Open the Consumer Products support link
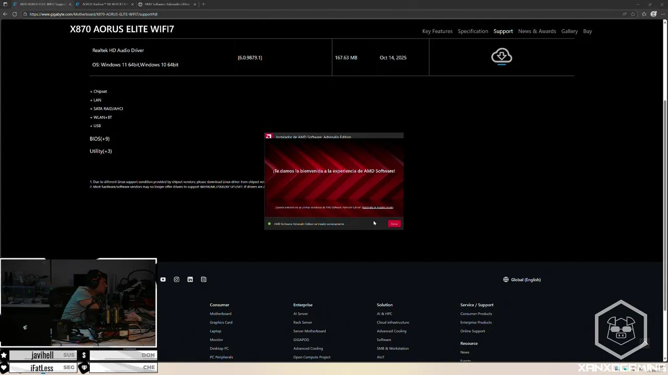The width and height of the screenshot is (668, 375). point(476,314)
